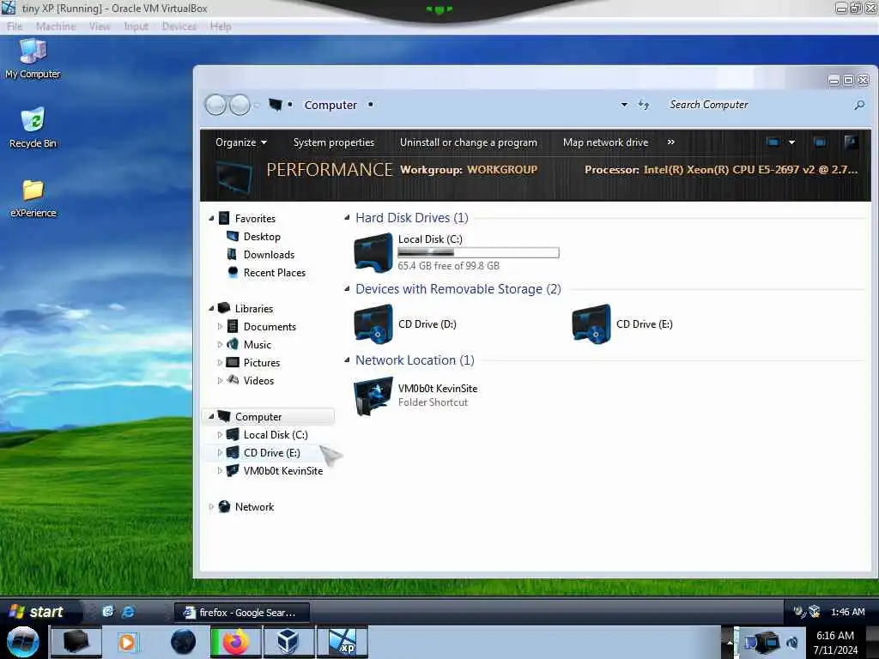
Task: Click the XP icon in bottom taskbar
Action: pyautogui.click(x=342, y=642)
